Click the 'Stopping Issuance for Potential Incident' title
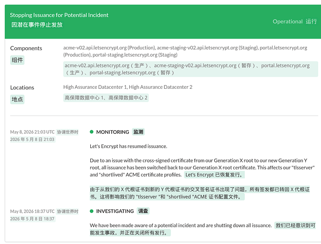This screenshot has height=244, width=321. click(59, 15)
